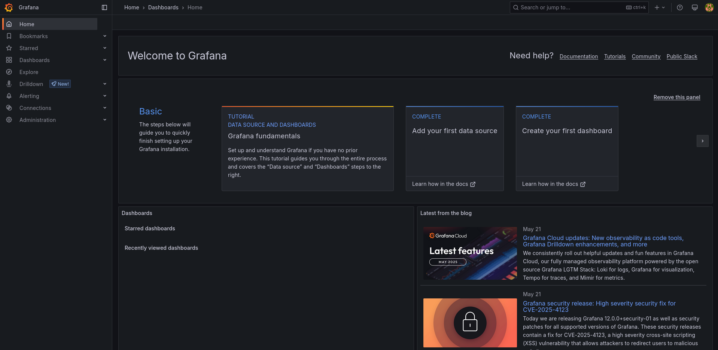Expand the Connections section chevron
Viewport: 718px width, 350px height.
105,108
